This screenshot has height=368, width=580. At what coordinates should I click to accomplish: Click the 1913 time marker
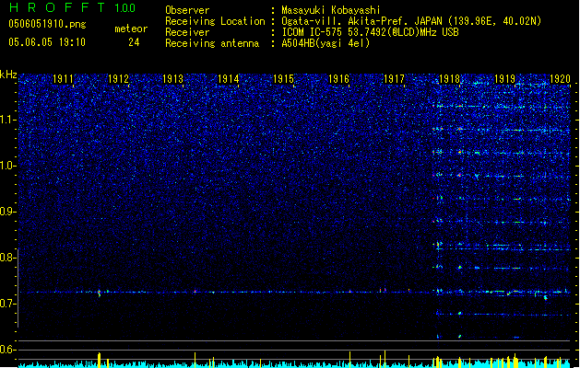pos(173,79)
